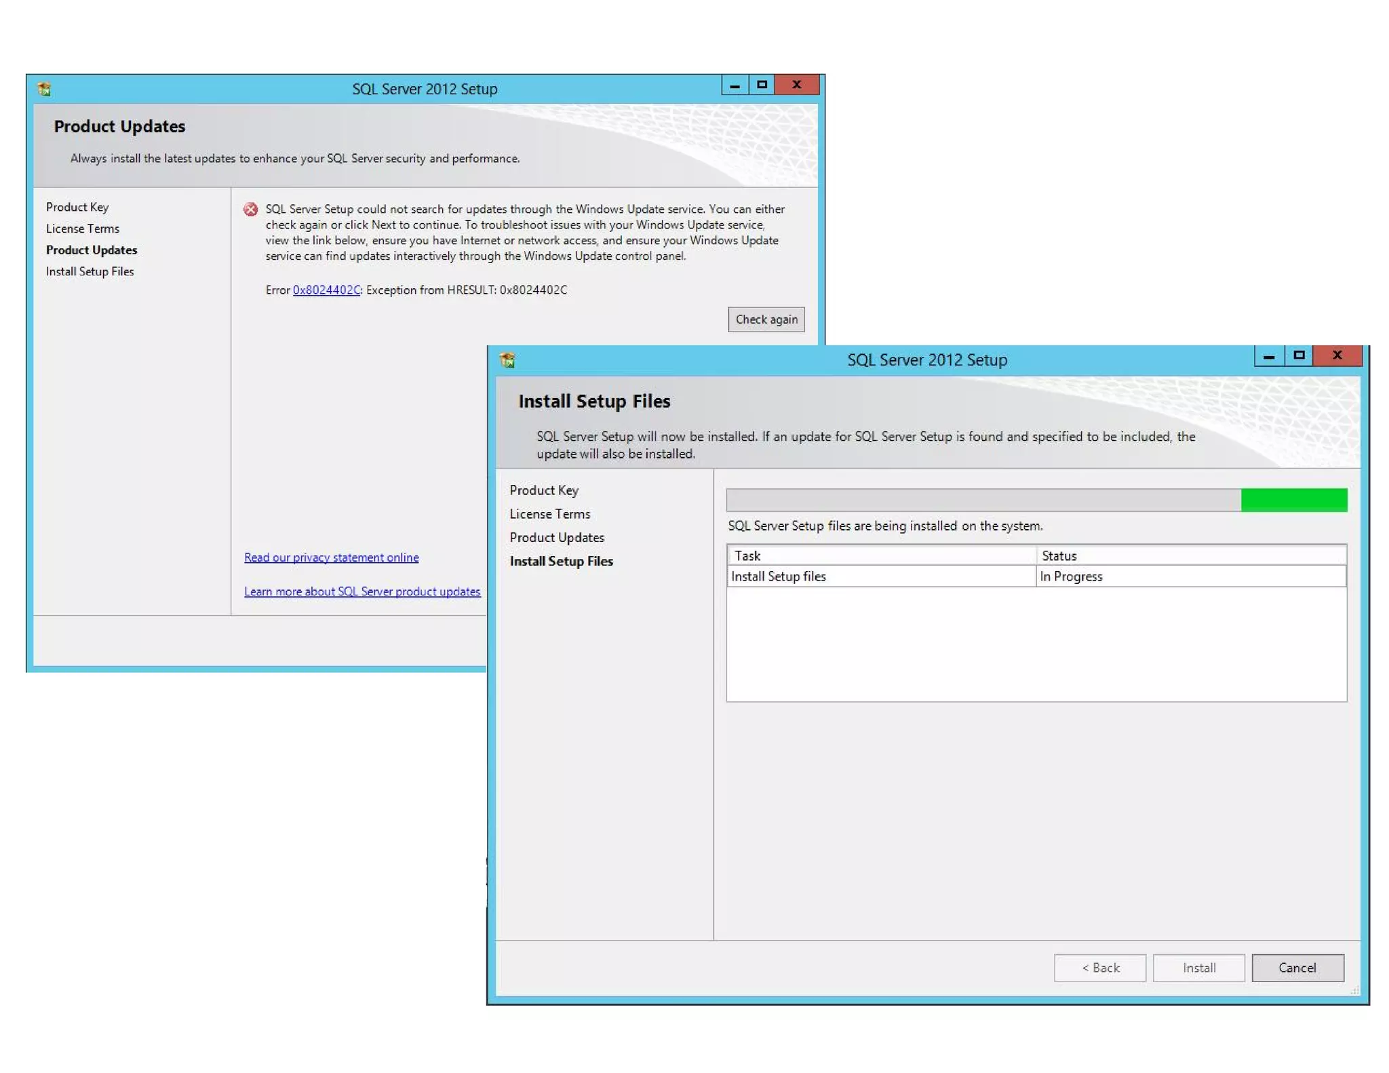Close the Product Updates window
Image resolution: width=1389 pixels, height=1073 pixels.
[797, 85]
